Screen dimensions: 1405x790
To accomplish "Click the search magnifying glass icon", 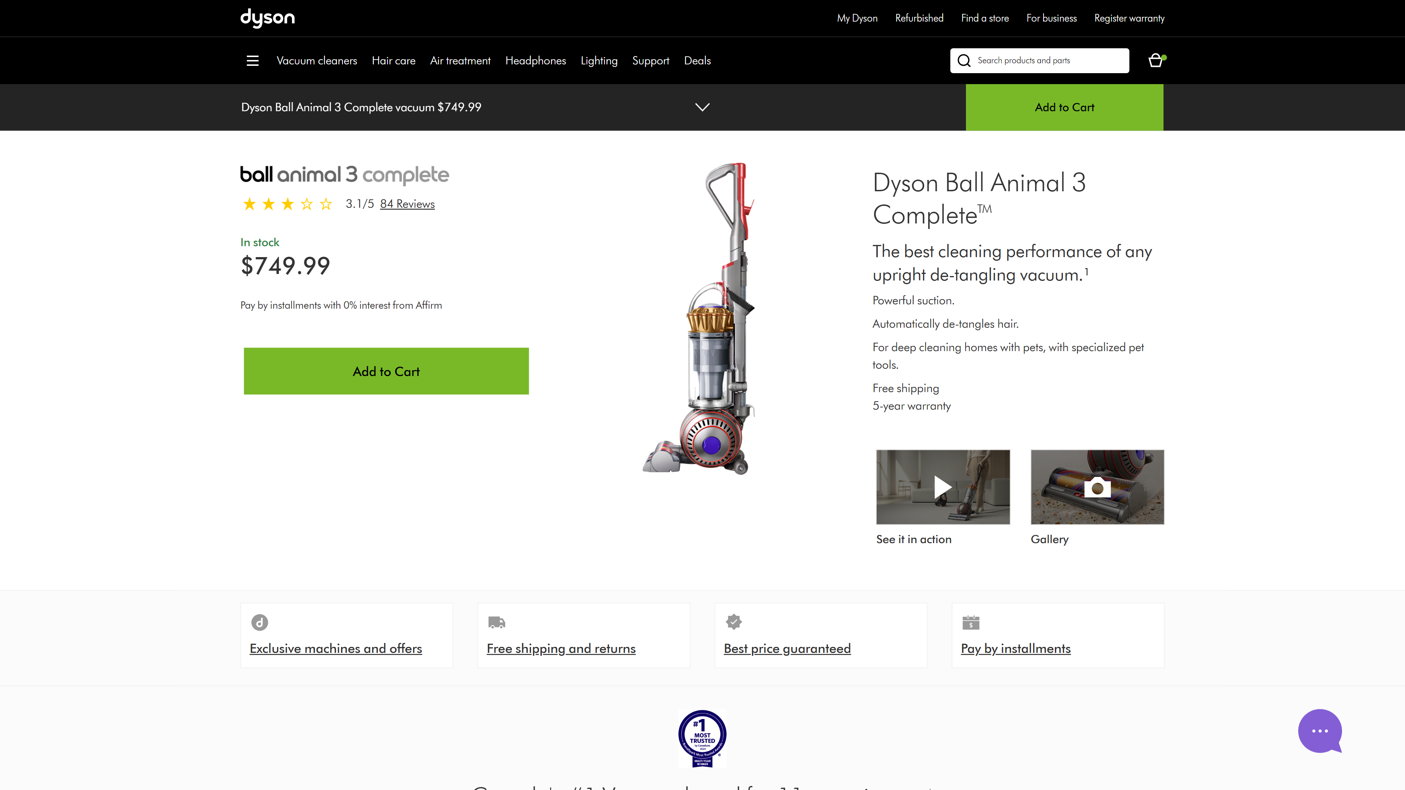I will [x=963, y=60].
